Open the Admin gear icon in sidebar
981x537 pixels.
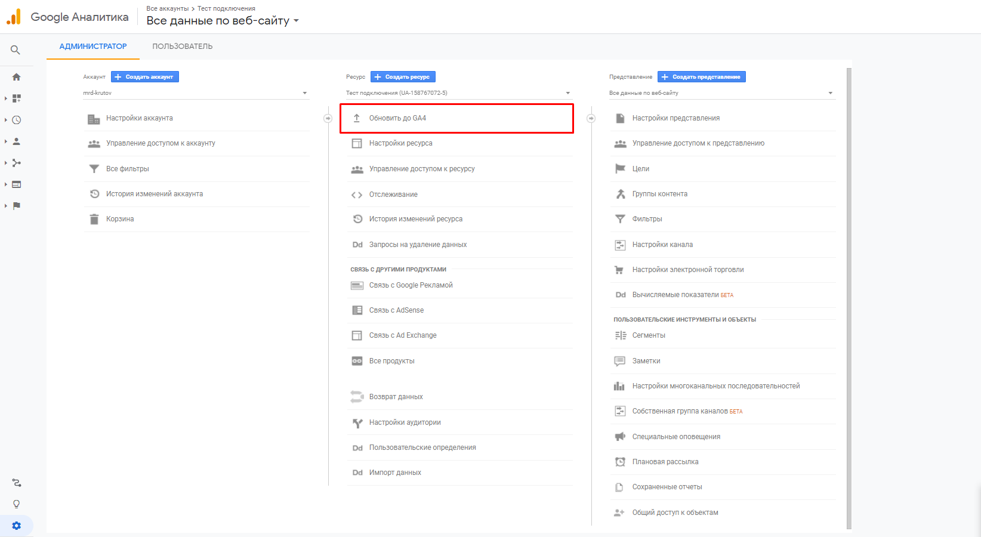[17, 526]
